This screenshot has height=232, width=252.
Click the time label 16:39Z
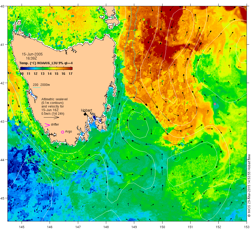click(x=31, y=58)
